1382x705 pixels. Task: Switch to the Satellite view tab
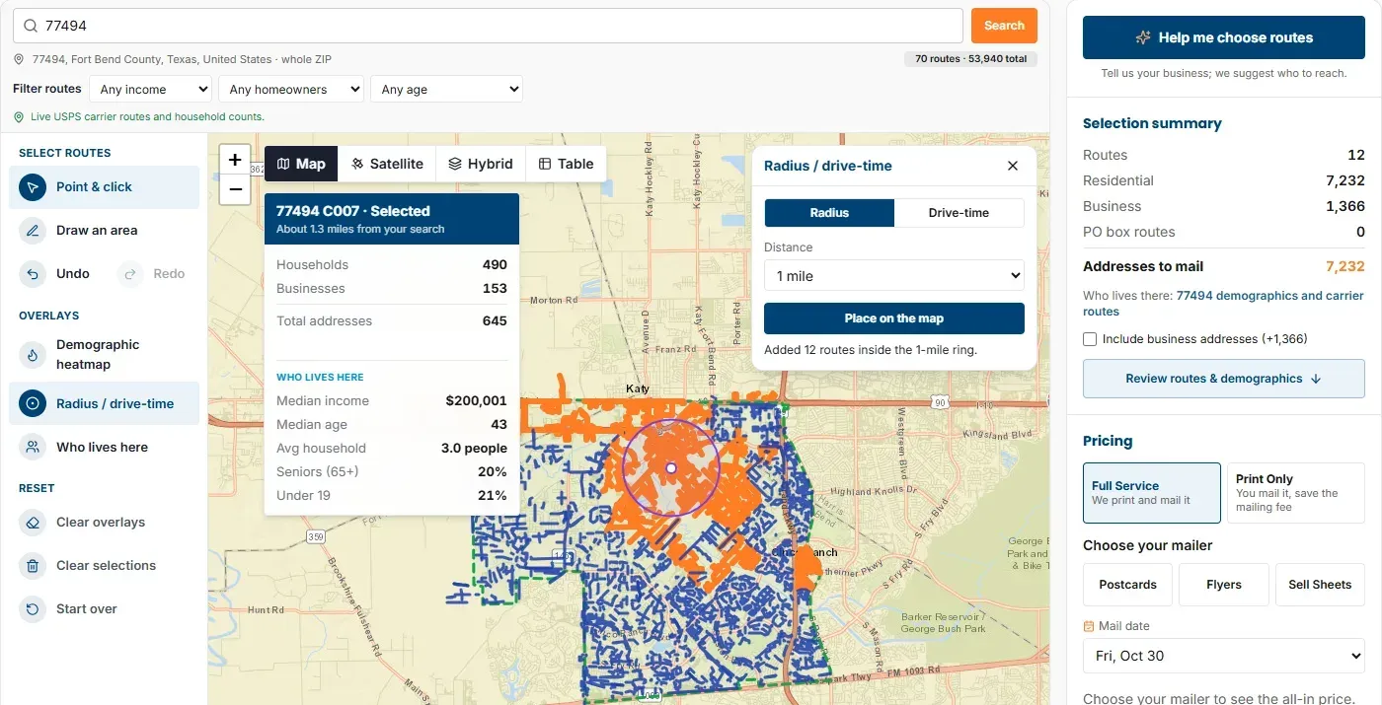pos(387,164)
